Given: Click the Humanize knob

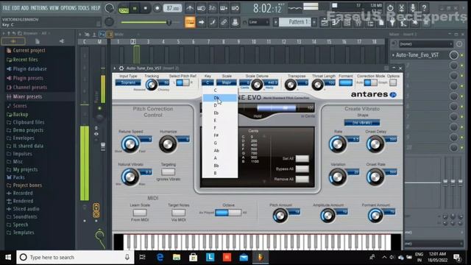Looking at the screenshot, I should [167, 144].
